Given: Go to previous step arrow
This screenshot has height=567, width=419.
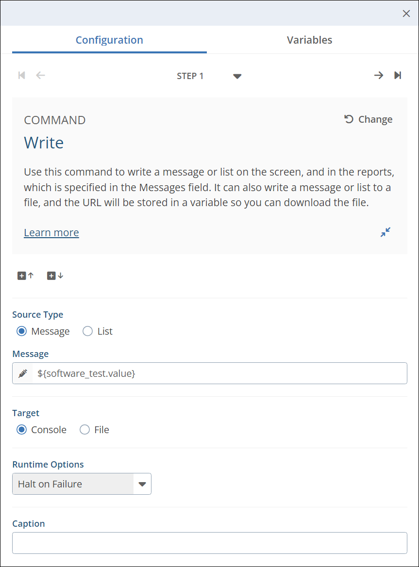Looking at the screenshot, I should pos(41,75).
